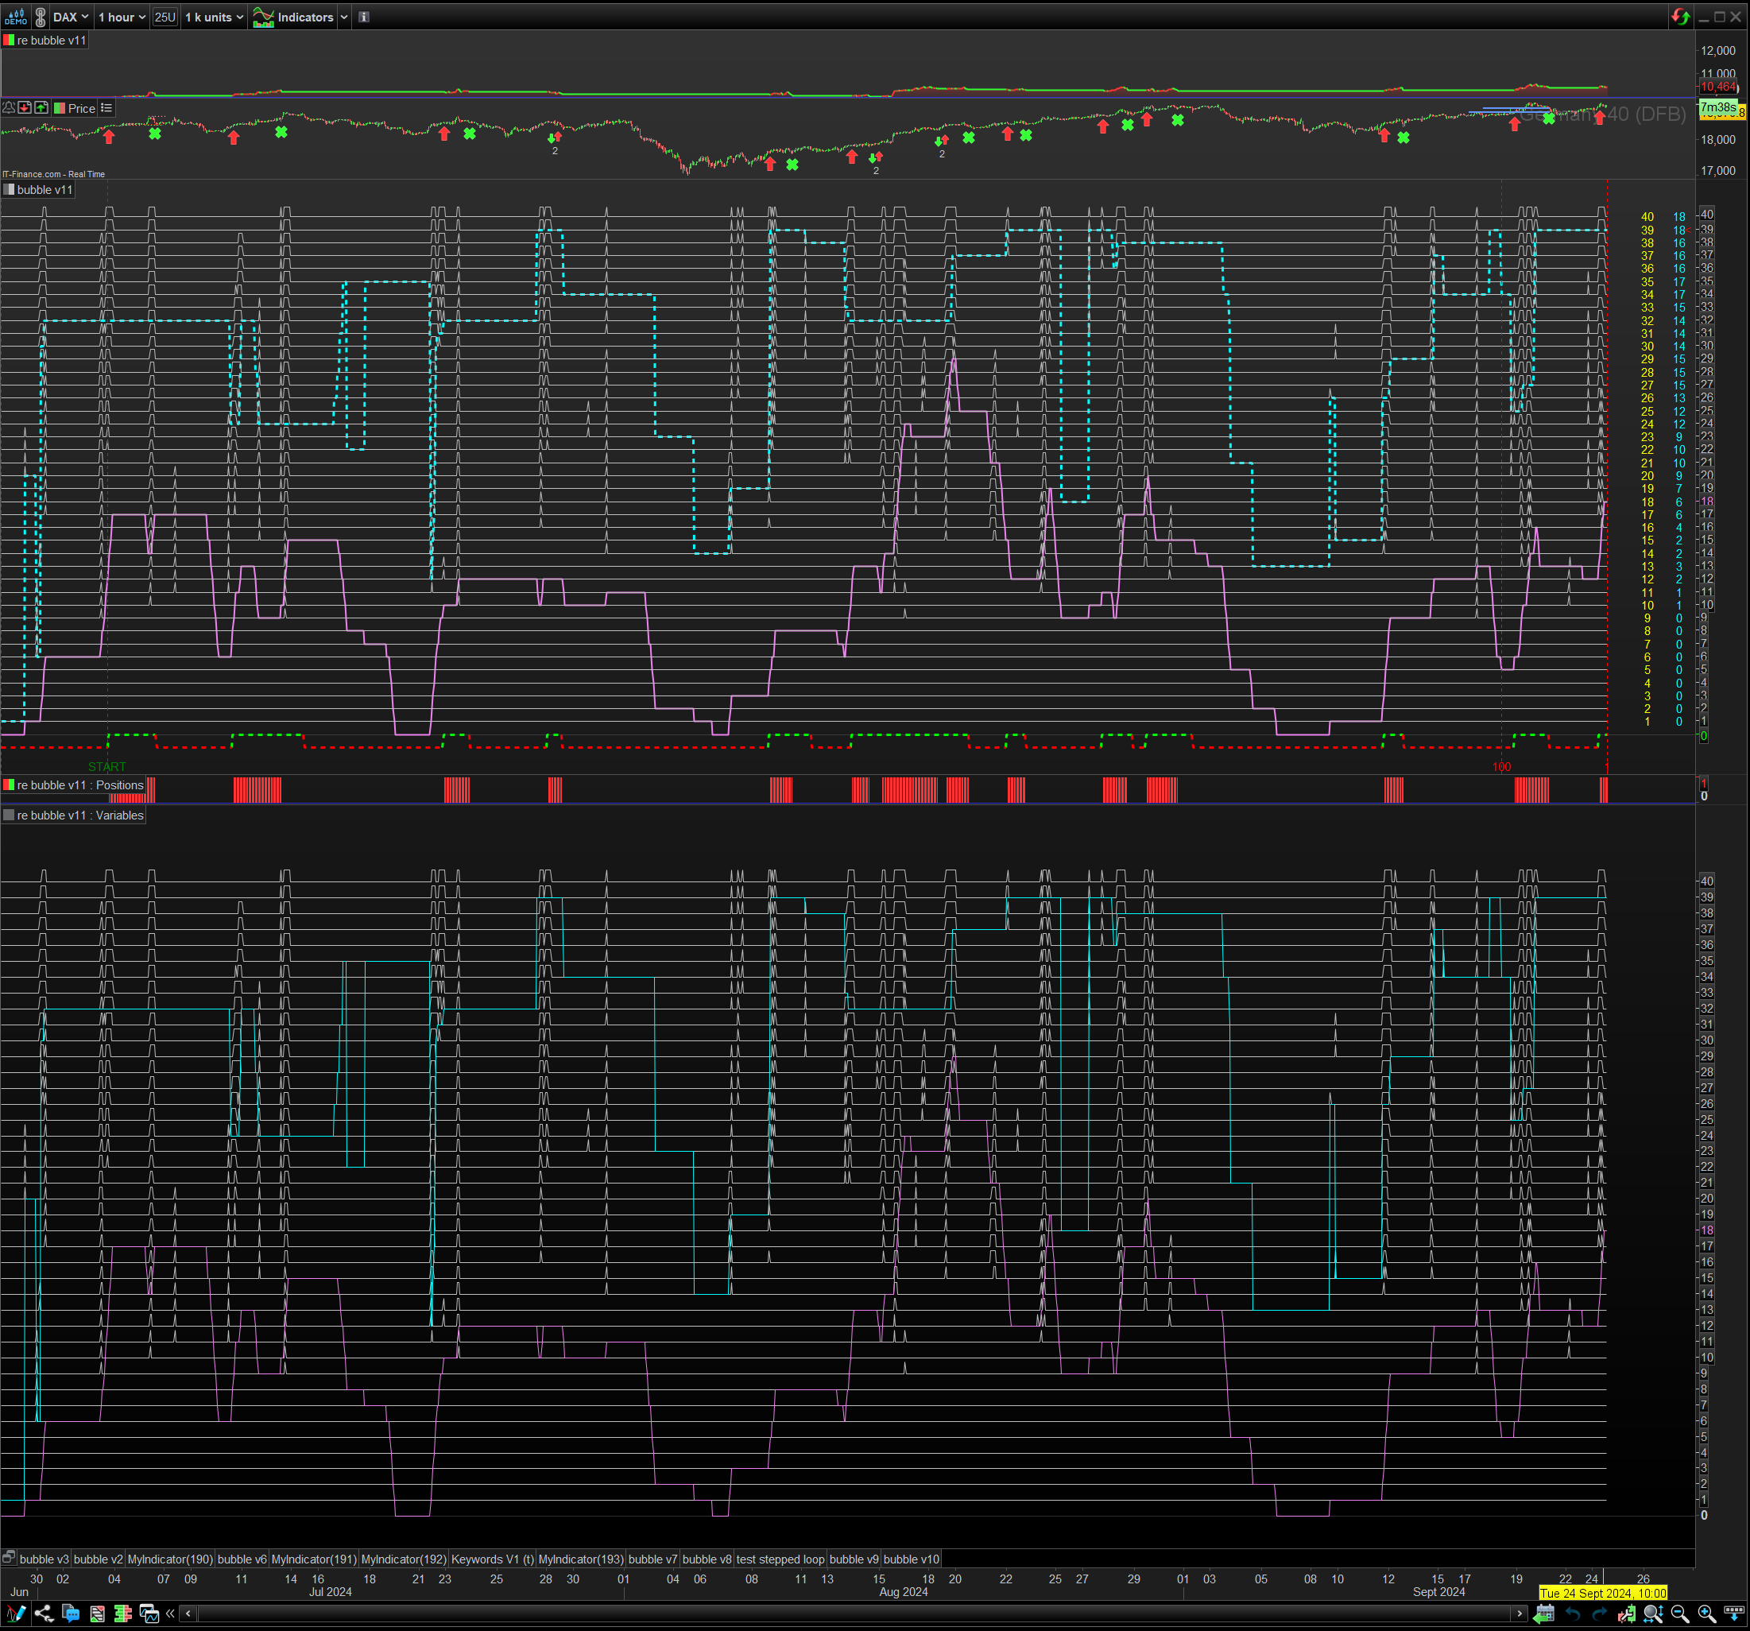Click the auto-fit zoom magnifier icon
The width and height of the screenshot is (1750, 1631).
[1653, 1614]
